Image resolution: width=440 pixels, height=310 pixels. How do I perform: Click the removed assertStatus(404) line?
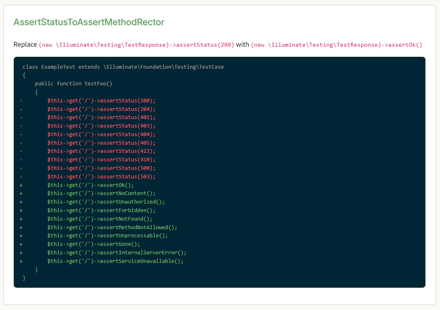(x=101, y=135)
